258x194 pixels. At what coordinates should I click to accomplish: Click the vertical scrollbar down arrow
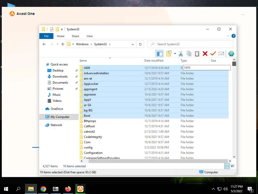(234, 157)
